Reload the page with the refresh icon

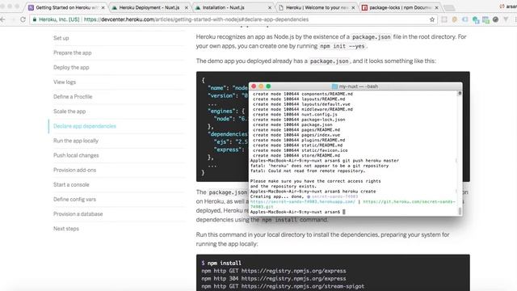point(23,19)
